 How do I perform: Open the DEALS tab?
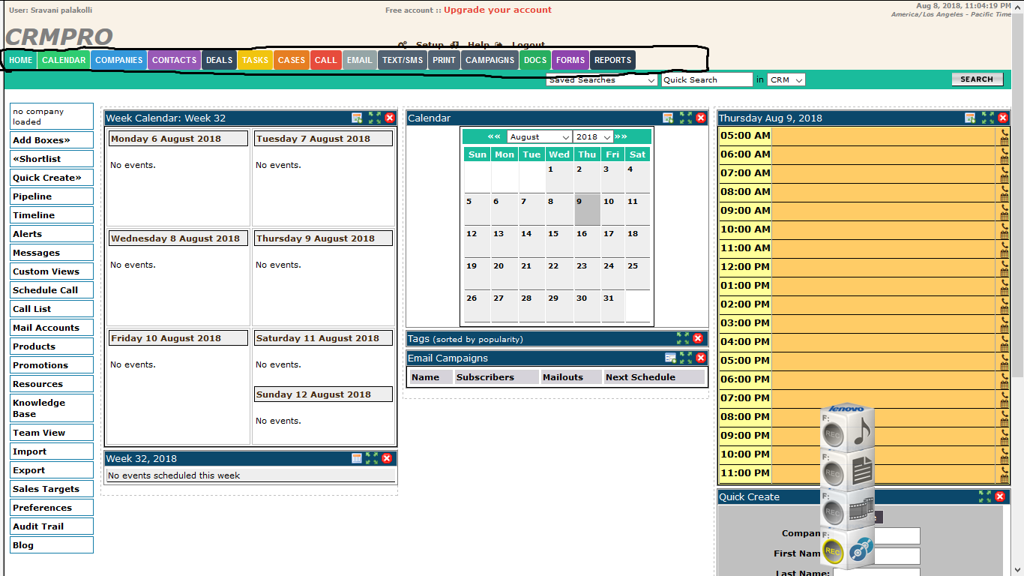tap(220, 60)
